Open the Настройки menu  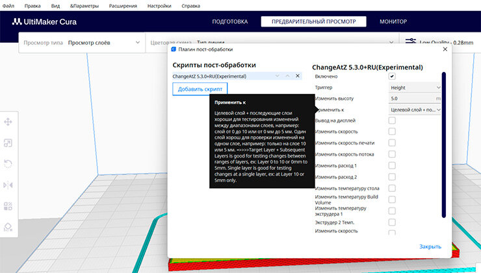point(159,6)
